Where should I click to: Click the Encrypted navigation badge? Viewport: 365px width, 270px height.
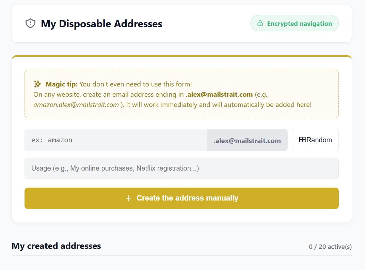click(x=294, y=23)
